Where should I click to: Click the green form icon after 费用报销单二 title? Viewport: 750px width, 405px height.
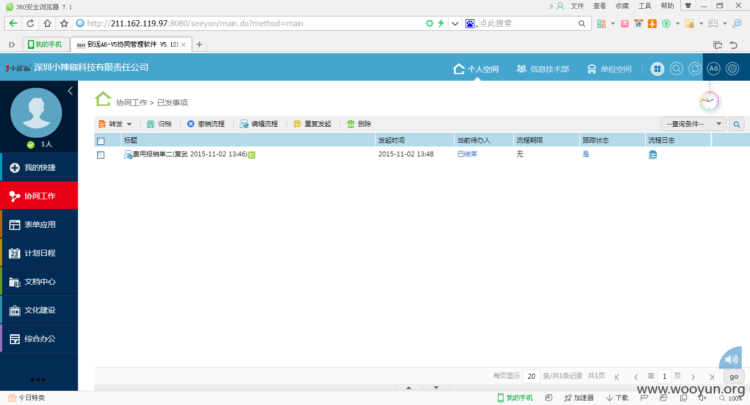pyautogui.click(x=252, y=155)
